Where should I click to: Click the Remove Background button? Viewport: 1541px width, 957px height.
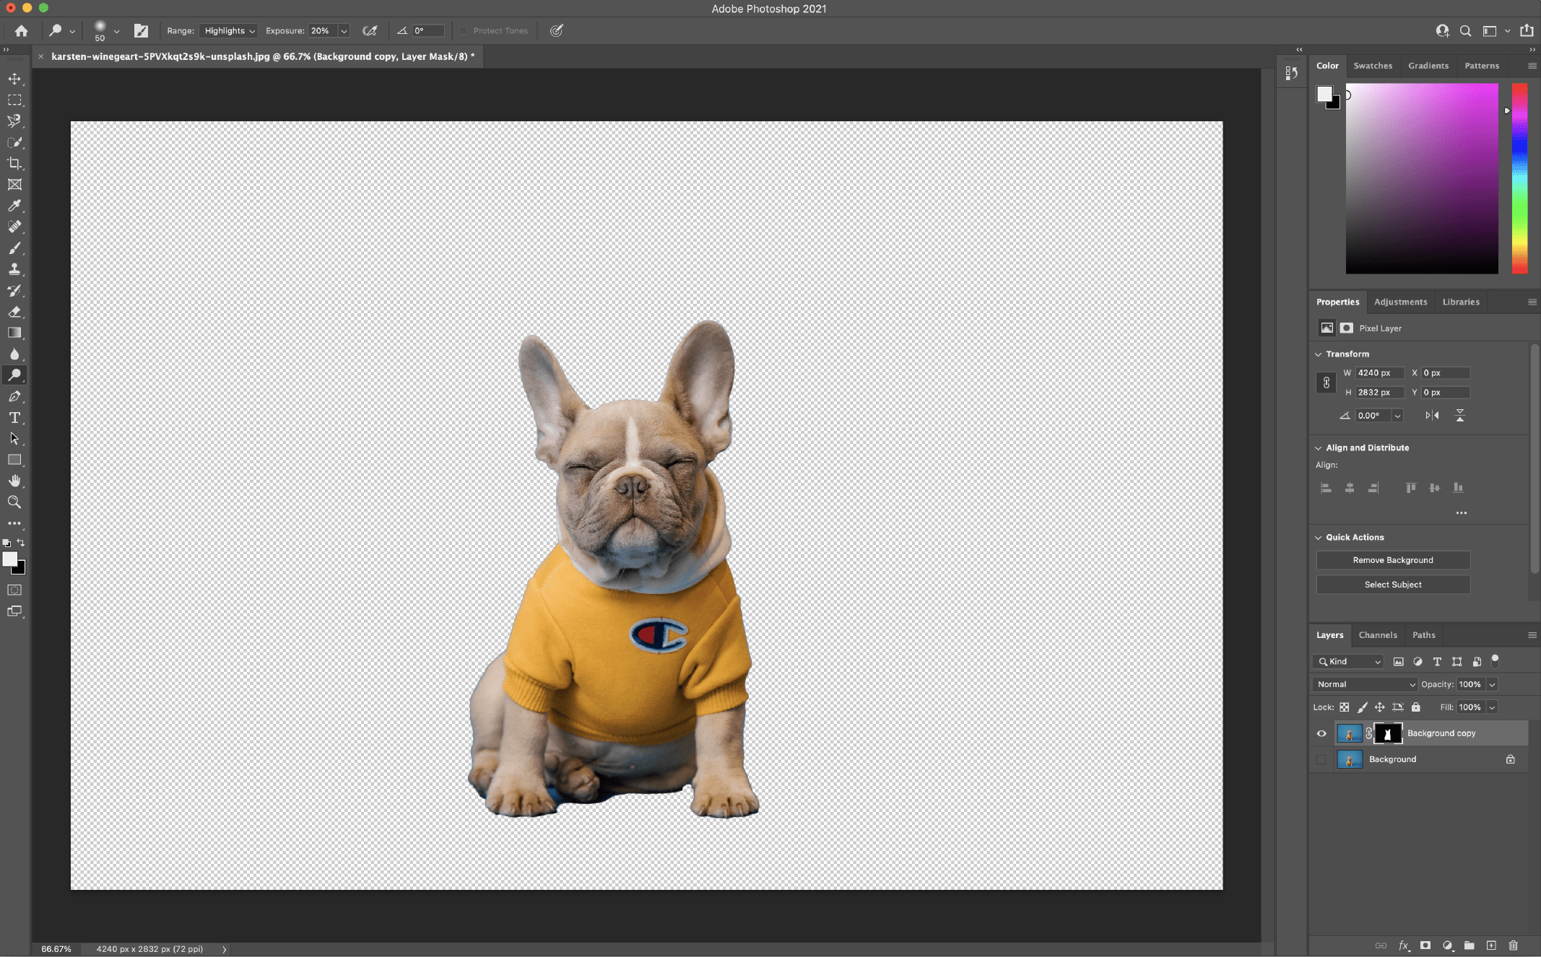coord(1393,560)
